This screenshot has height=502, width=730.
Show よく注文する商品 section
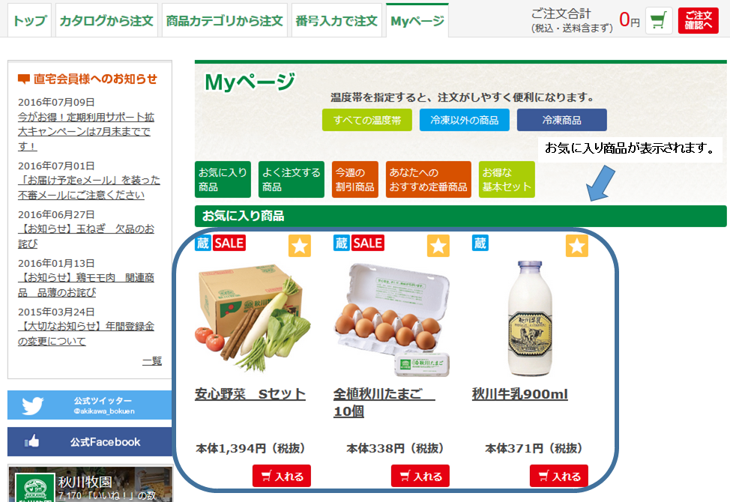pos(291,180)
